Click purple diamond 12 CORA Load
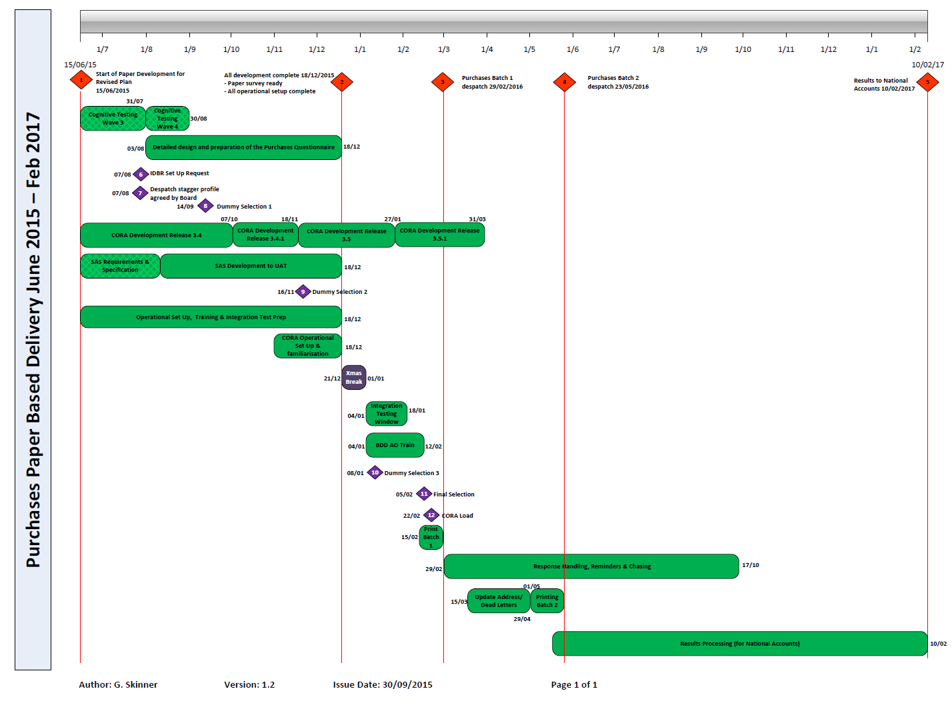The width and height of the screenshot is (952, 707). pos(431,515)
